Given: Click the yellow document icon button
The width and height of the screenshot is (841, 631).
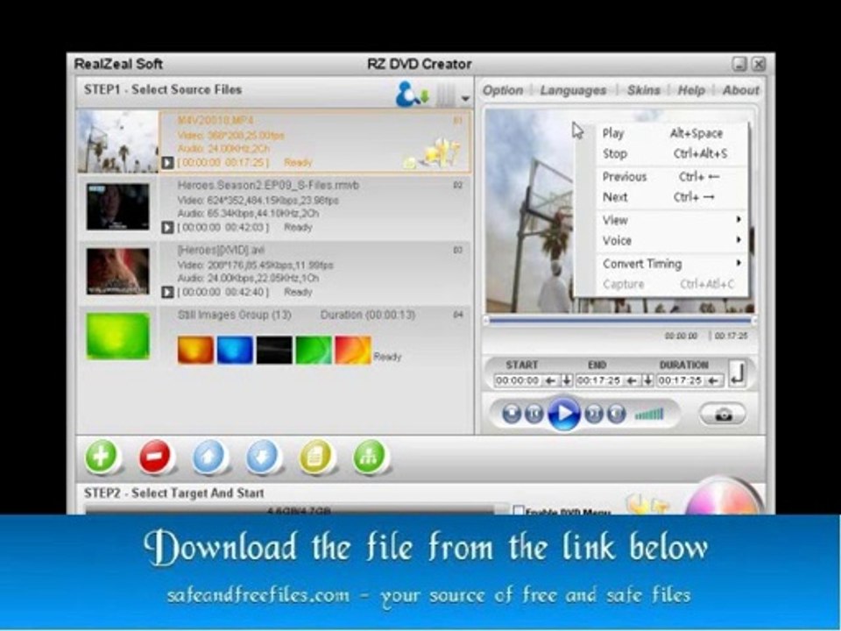Looking at the screenshot, I should pos(315,457).
